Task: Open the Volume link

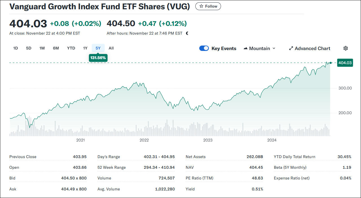Action: [104, 178]
